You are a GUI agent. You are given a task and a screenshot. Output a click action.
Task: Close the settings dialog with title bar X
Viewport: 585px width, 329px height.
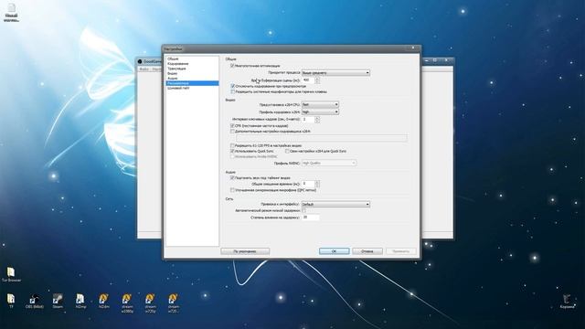[413, 48]
